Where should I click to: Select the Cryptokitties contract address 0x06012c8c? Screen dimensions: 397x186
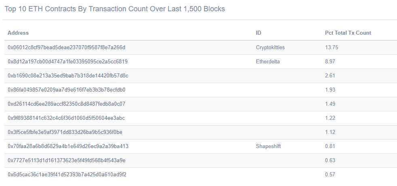pyautogui.click(x=67, y=48)
